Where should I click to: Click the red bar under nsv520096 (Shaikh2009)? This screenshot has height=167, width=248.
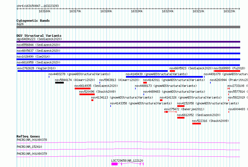click(87, 94)
